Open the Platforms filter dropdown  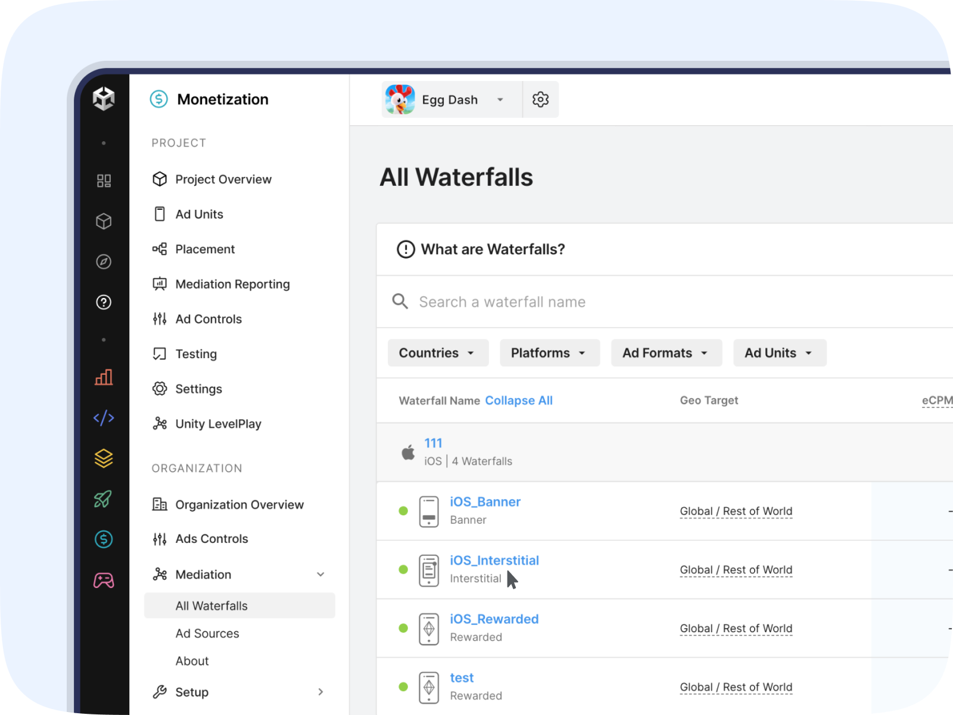[549, 353]
